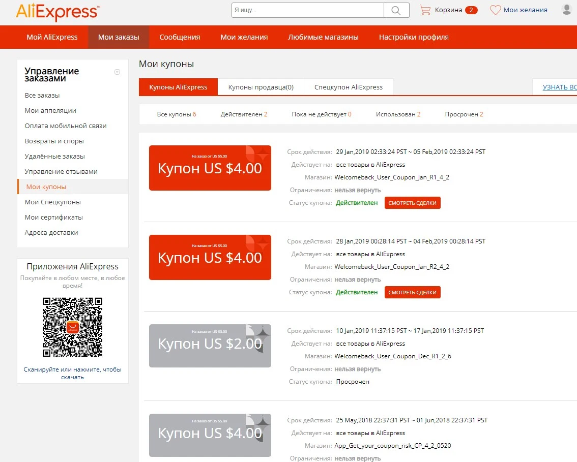This screenshot has width=577, height=462.
Task: Click the gray $4.00 coupon from May 2018
Action: pyautogui.click(x=210, y=435)
